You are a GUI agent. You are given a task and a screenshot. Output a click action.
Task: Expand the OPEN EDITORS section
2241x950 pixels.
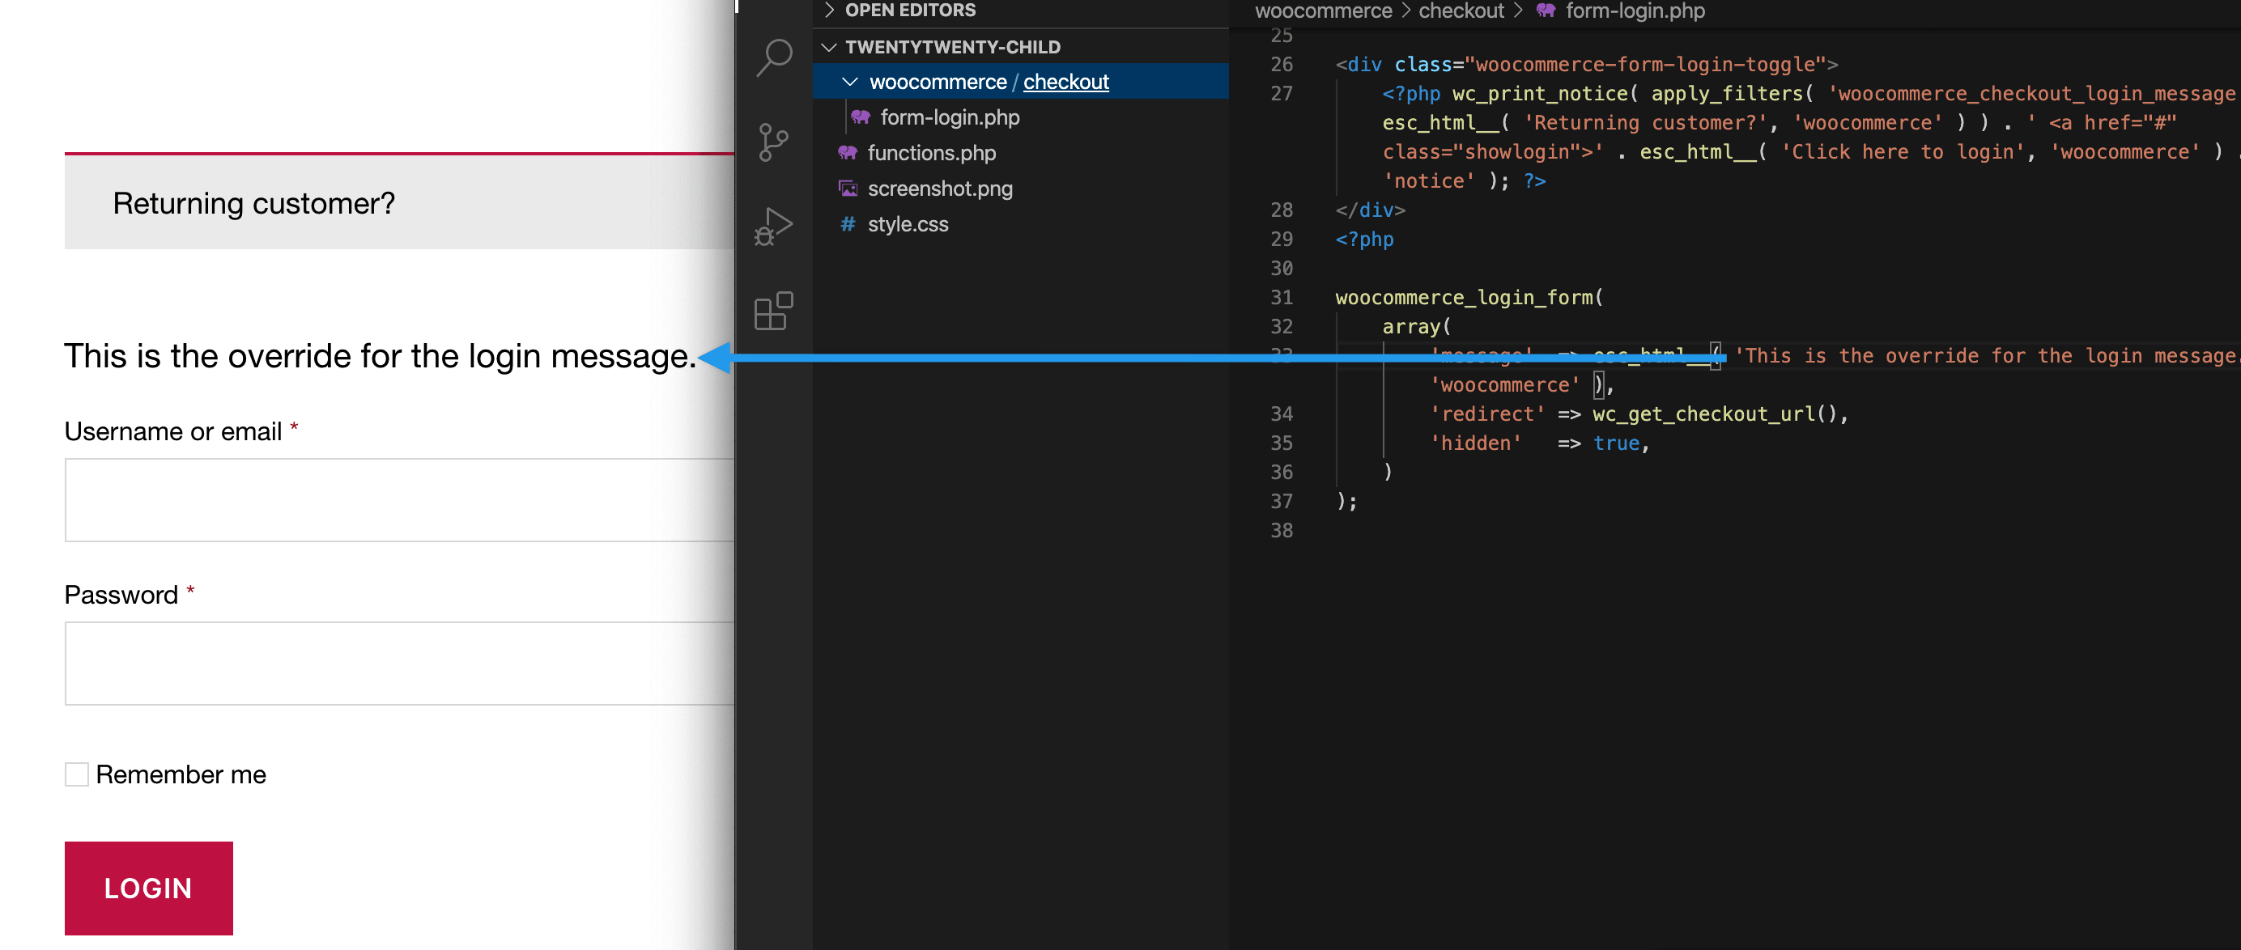click(828, 10)
